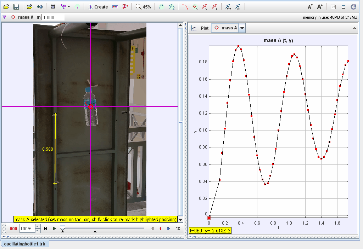Open a file with the folder icon
The height and width of the screenshot is (249, 363).
(x=6, y=7)
